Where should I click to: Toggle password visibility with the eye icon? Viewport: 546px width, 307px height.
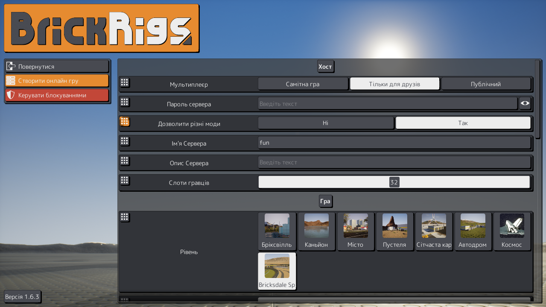click(525, 103)
